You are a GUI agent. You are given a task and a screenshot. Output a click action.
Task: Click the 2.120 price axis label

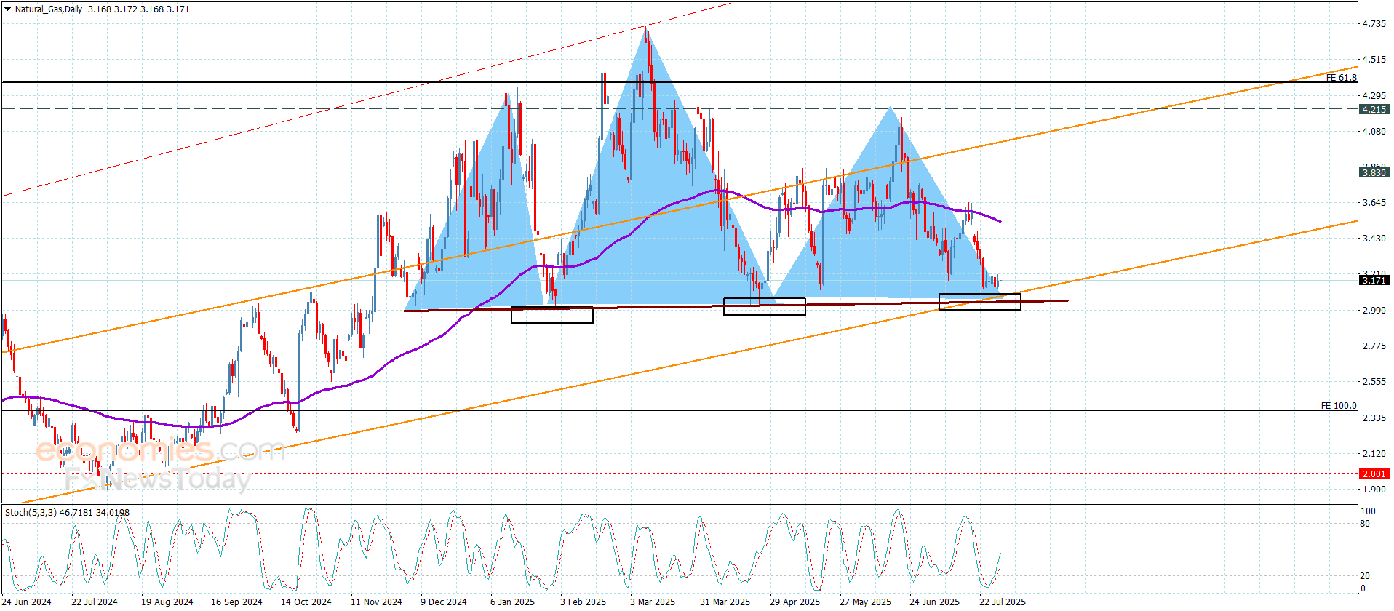(1374, 454)
